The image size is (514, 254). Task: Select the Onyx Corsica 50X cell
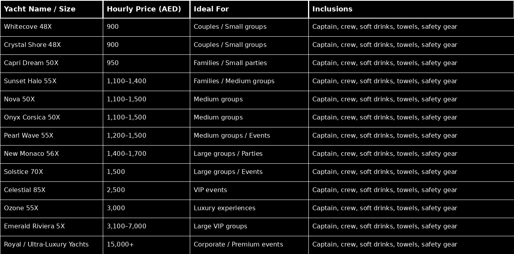[x=32, y=118]
